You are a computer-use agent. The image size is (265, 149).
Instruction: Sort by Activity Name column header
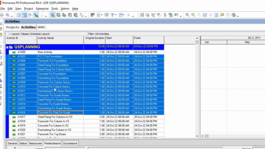tap(60, 40)
